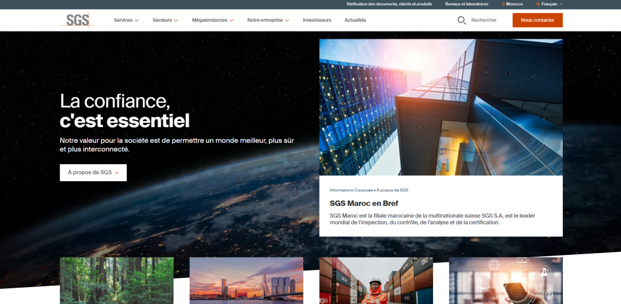Open the Bureaux et laboratoires link

pyautogui.click(x=466, y=4)
